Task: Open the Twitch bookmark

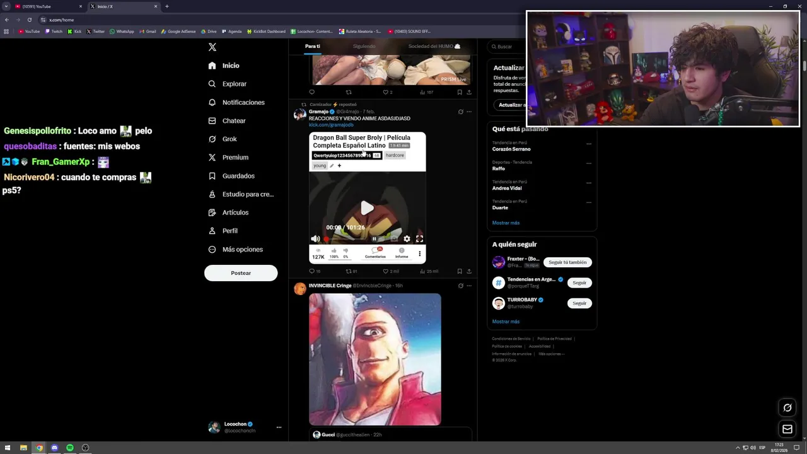Action: tap(54, 32)
